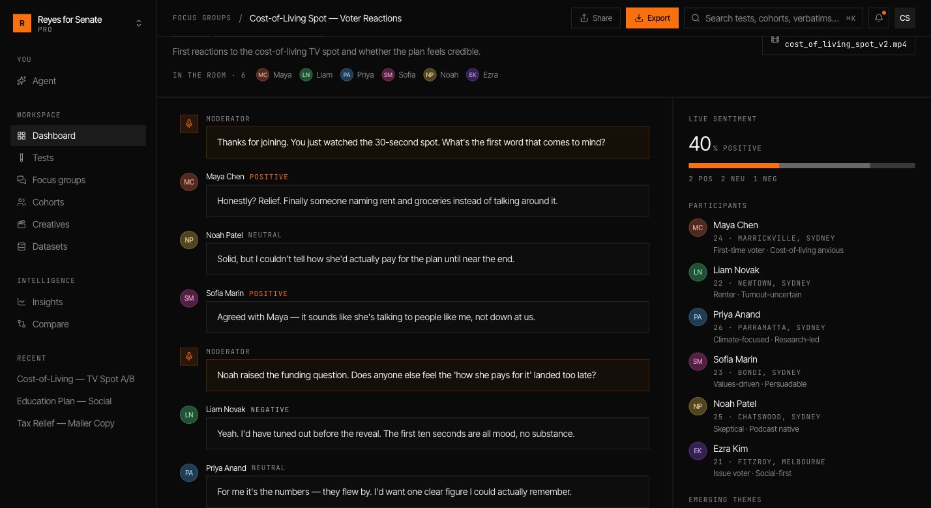This screenshot has width=931, height=508.
Task: Click the Datasets database icon
Action: point(22,247)
